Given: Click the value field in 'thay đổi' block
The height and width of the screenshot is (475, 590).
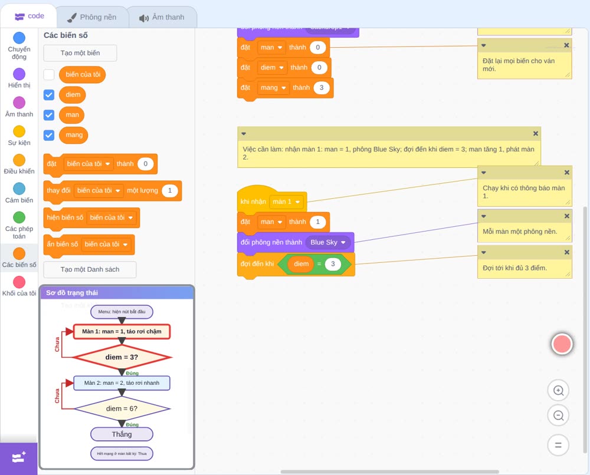Looking at the screenshot, I should click(x=170, y=190).
